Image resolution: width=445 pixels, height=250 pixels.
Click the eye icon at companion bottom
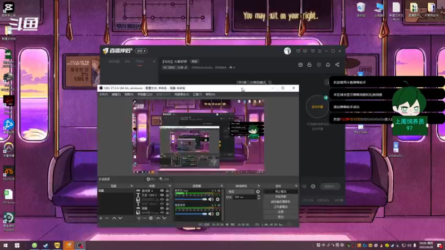click(304, 186)
